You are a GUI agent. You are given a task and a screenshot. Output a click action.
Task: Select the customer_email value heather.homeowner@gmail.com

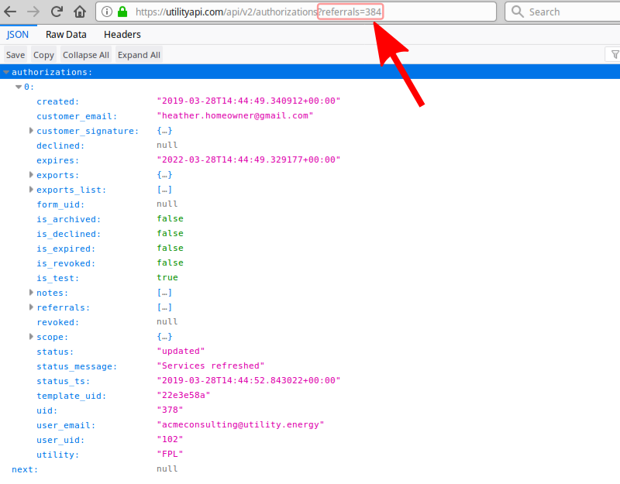[x=235, y=115]
